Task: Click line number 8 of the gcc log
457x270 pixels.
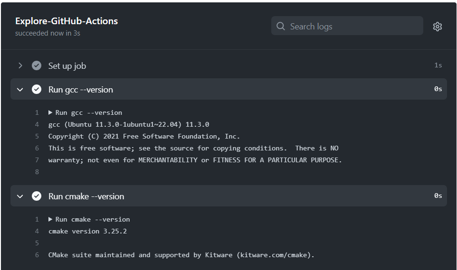Action: point(37,172)
